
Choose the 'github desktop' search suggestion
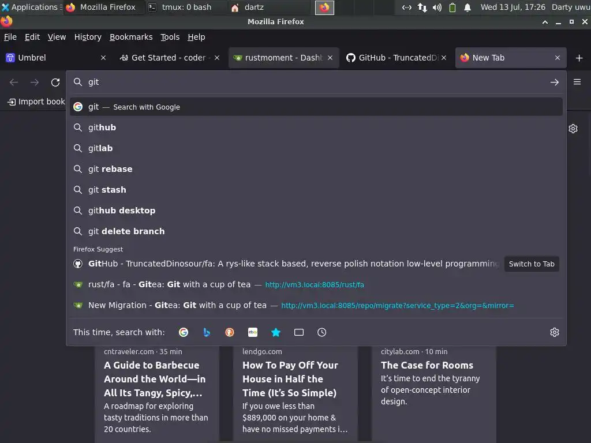point(316,210)
